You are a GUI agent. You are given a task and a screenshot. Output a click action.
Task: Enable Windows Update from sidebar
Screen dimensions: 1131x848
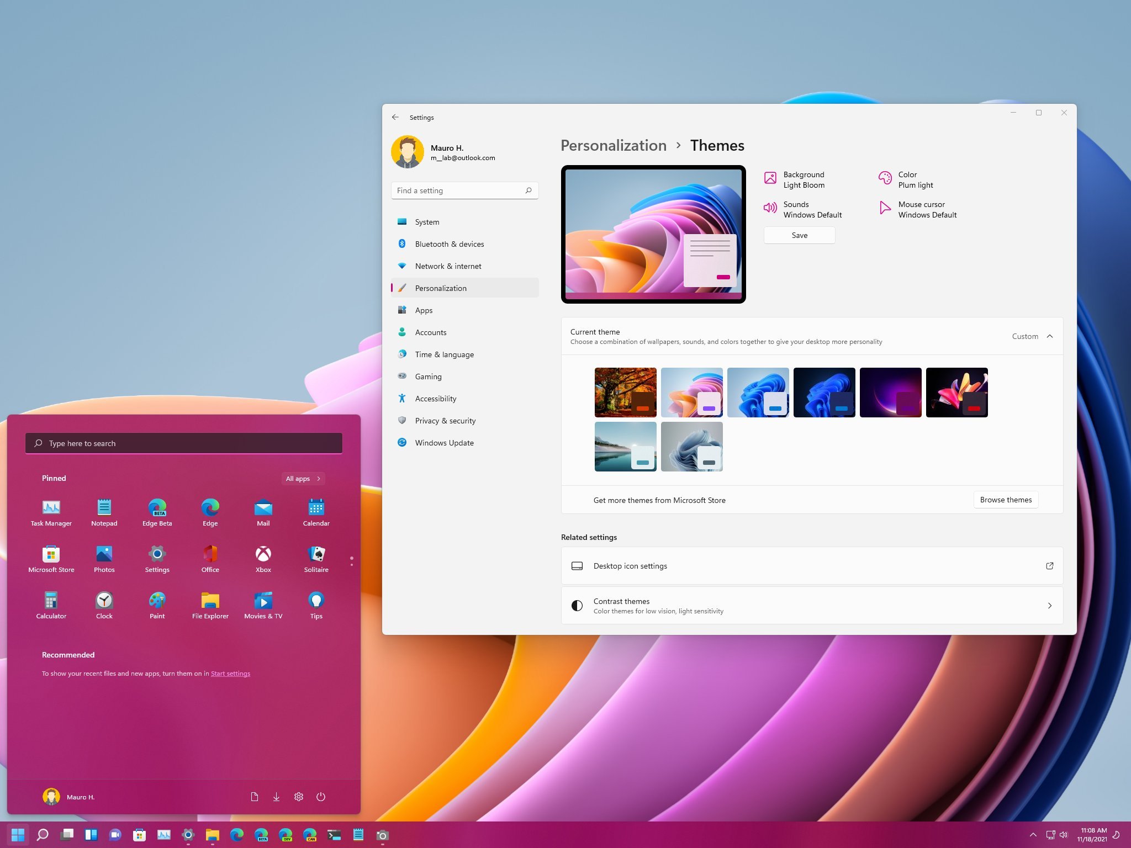tap(445, 443)
